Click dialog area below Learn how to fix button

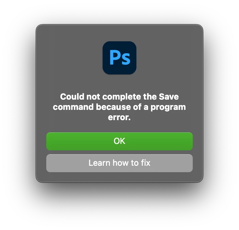point(119,177)
